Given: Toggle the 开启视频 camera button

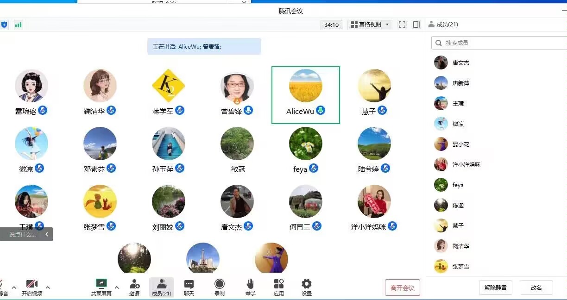Looking at the screenshot, I should 32,284.
